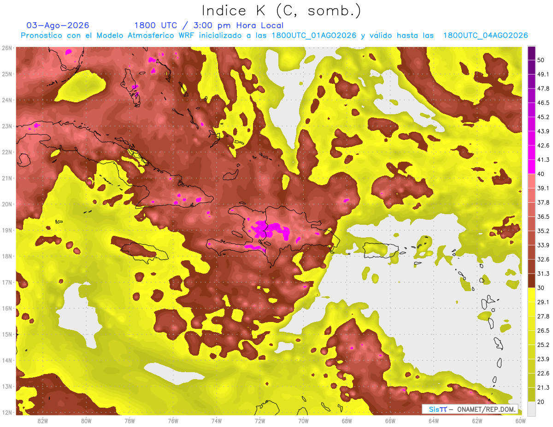Select the salmon pink segment between 39.1 and 40
The width and height of the screenshot is (553, 427).
[531, 181]
